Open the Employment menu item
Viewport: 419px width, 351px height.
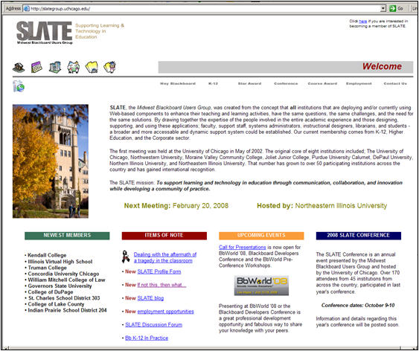point(359,83)
